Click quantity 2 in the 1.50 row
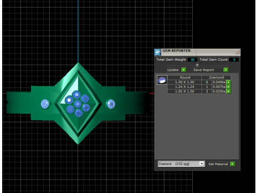Screen dimensions: 257x193 click(x=207, y=91)
